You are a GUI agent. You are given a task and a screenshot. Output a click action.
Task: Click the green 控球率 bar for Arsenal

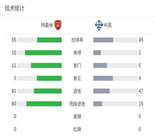coord(49,40)
